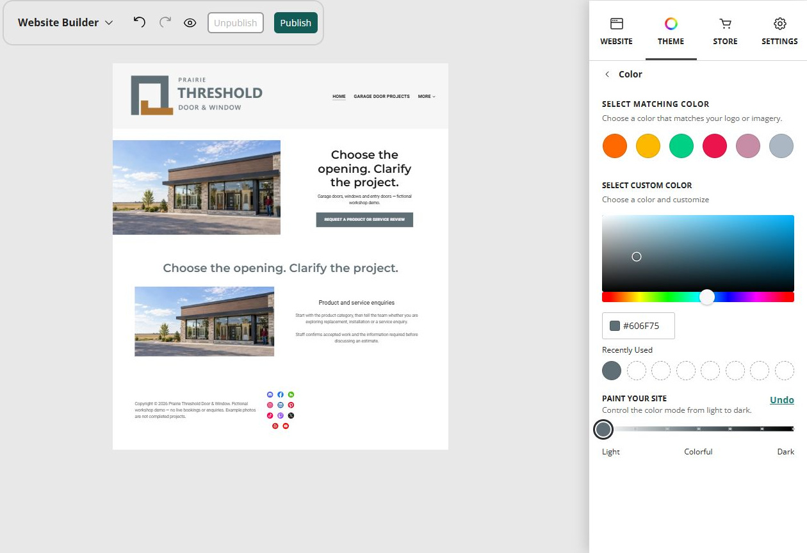Select the second storefront image beside Product enquiries
The height and width of the screenshot is (553, 807).
pos(204,321)
